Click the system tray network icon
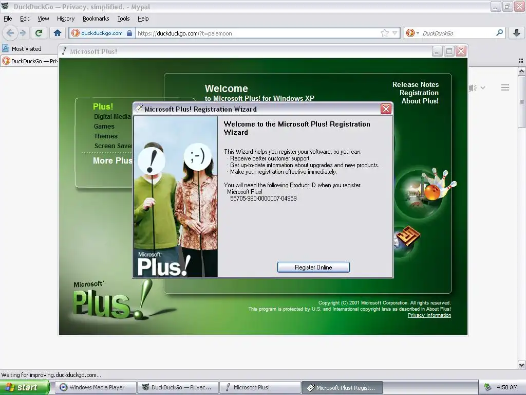The image size is (526, 395). 488,387
